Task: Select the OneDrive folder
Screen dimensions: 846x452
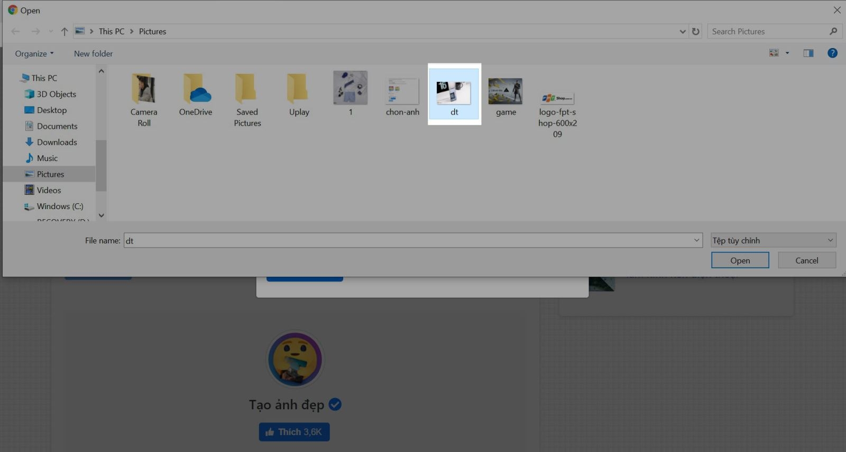Action: [x=196, y=95]
